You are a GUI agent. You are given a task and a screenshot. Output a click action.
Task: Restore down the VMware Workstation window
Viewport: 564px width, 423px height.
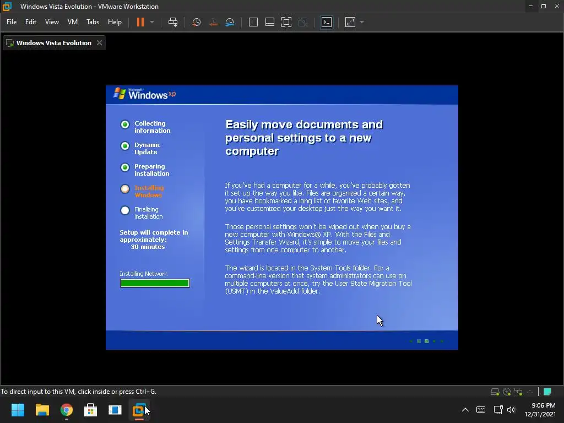(x=544, y=6)
